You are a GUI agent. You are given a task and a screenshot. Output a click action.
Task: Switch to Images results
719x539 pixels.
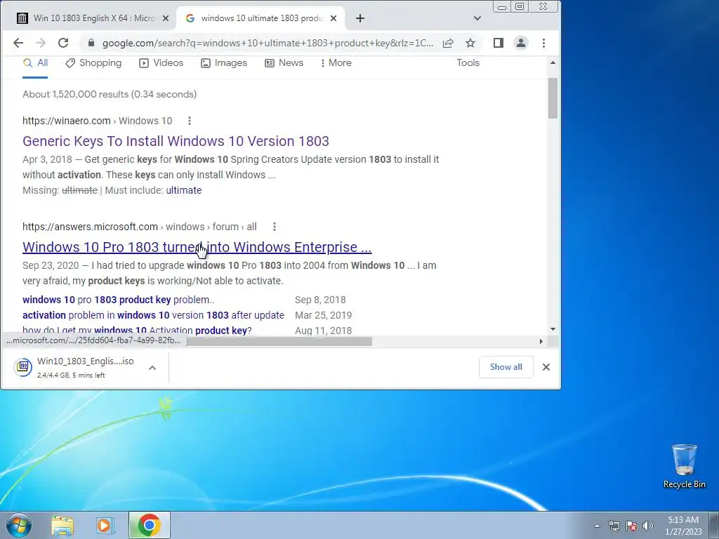coord(224,63)
